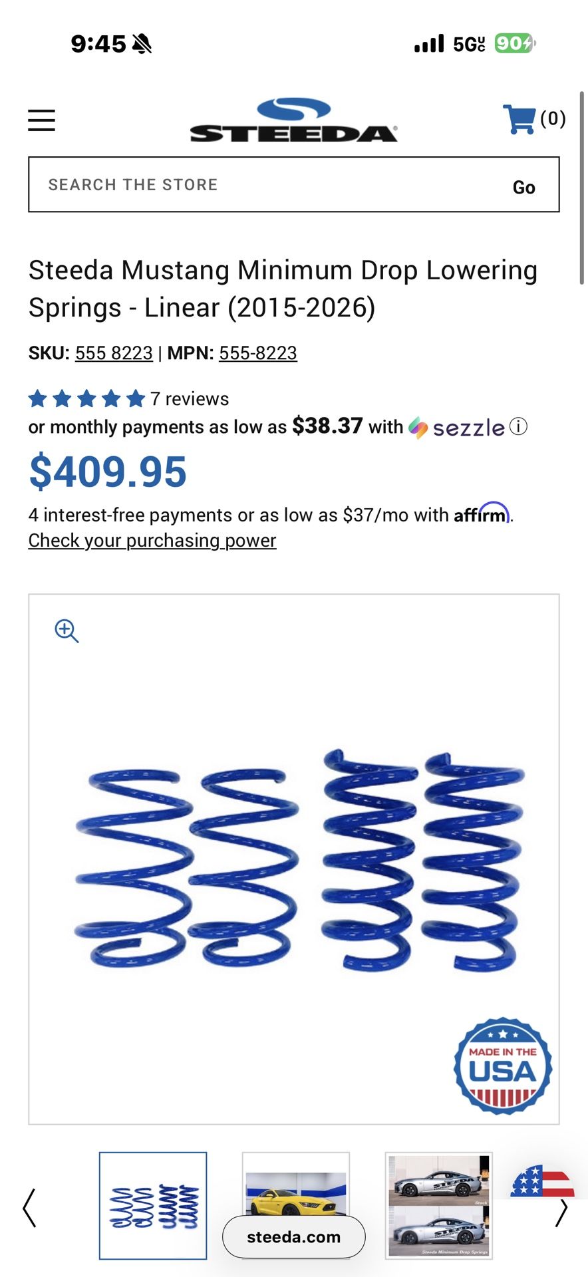Viewport: 588px width, 1277px height.
Task: Click the magnifier zoom icon on product image
Action: click(x=67, y=631)
